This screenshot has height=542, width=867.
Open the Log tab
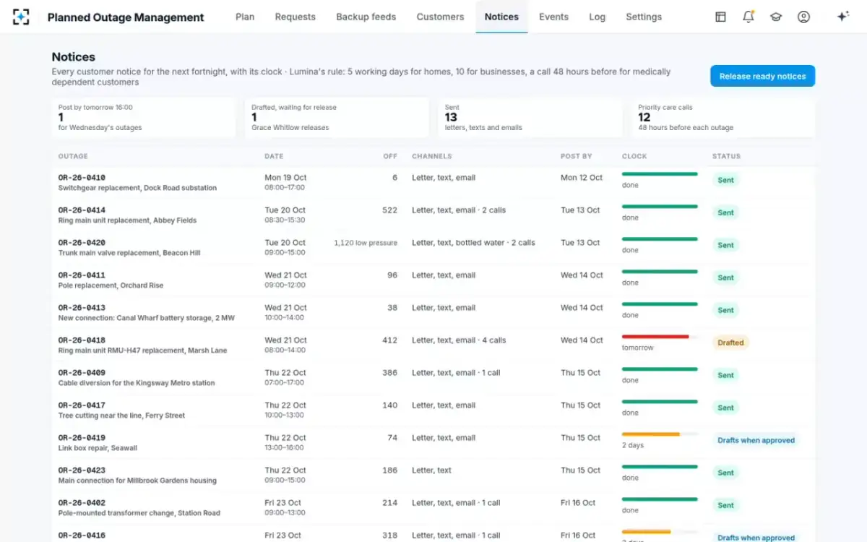pyautogui.click(x=598, y=17)
